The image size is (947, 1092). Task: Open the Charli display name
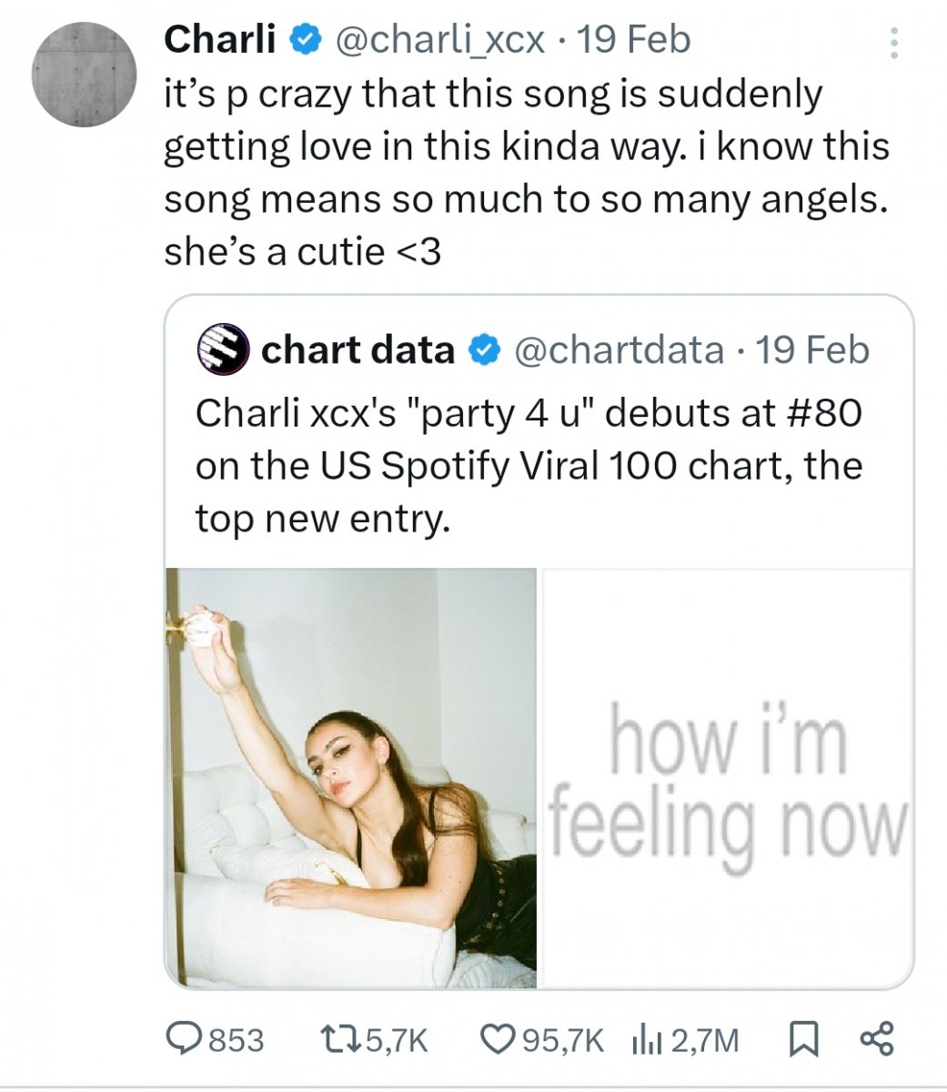point(219,39)
